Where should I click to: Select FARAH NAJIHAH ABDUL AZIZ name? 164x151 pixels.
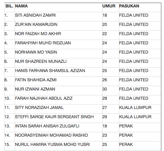[x=44, y=98]
